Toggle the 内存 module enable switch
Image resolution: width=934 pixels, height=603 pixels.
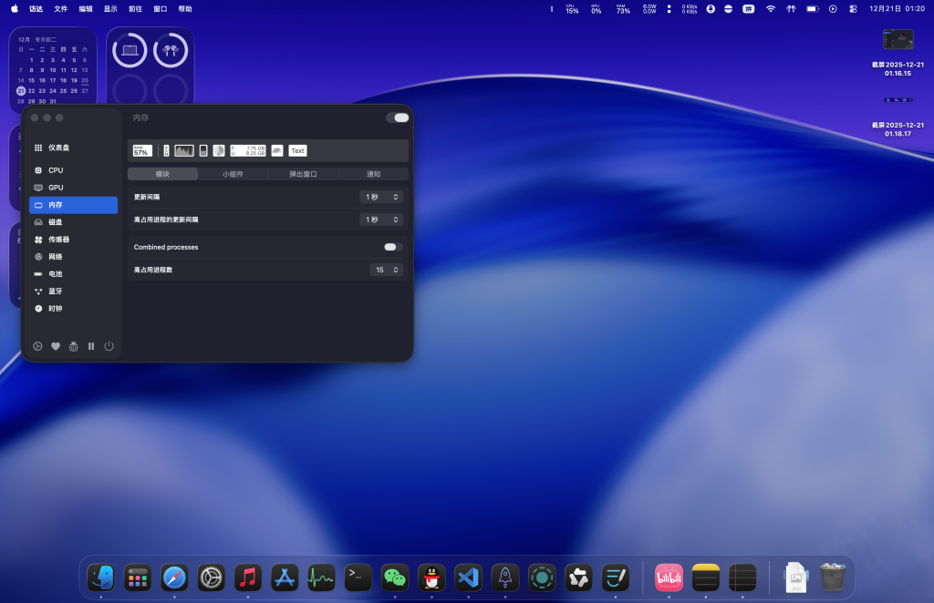tap(397, 118)
